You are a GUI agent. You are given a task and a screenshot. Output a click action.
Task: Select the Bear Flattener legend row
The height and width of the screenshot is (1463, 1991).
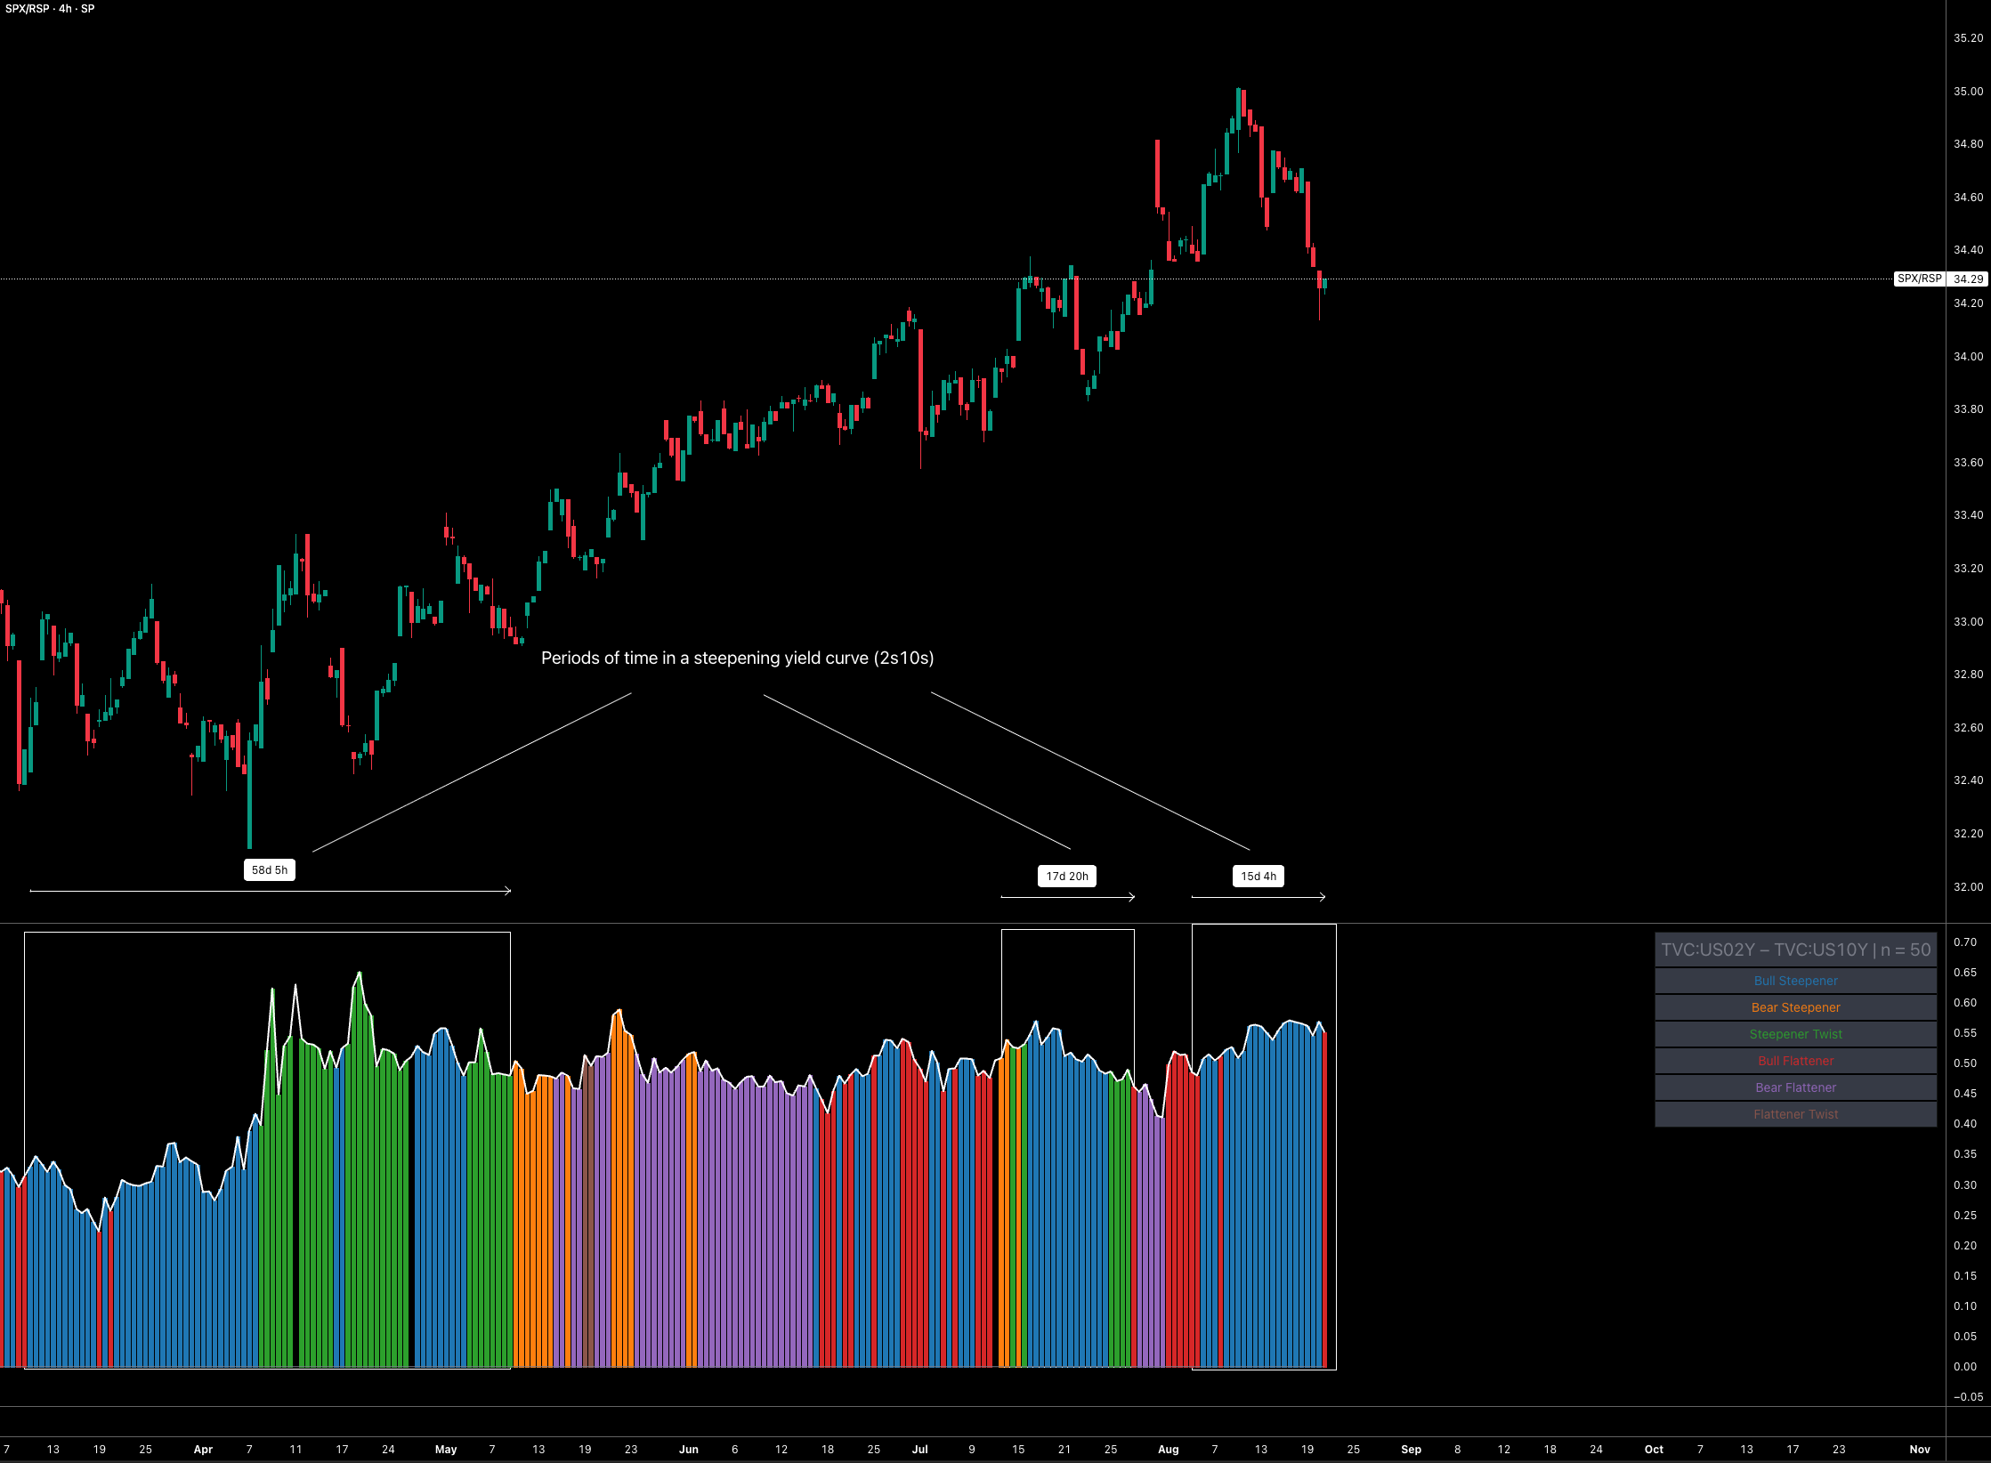point(1795,1087)
